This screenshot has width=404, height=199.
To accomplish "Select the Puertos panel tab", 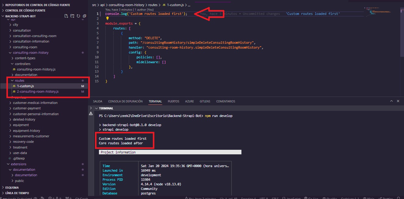I will coord(173,101).
